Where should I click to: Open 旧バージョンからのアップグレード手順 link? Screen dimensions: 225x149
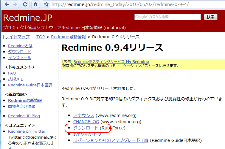[111, 140]
